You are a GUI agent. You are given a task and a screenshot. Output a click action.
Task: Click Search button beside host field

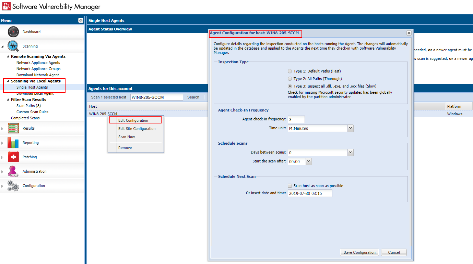(x=193, y=97)
